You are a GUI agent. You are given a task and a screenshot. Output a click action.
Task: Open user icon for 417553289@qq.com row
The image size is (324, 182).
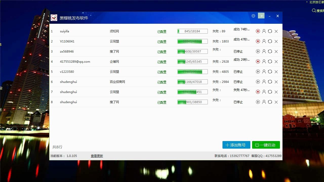264,61
